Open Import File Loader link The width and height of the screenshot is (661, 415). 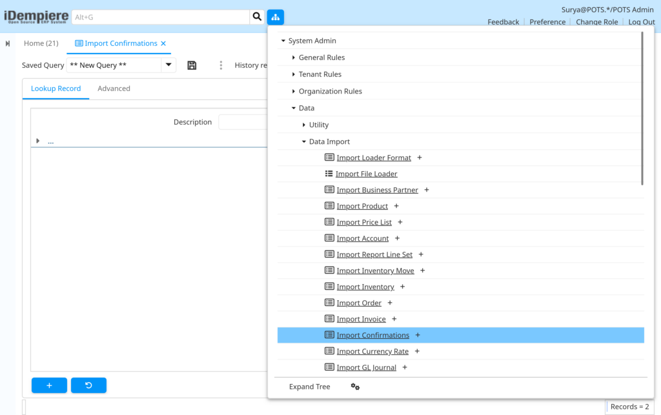click(x=367, y=174)
